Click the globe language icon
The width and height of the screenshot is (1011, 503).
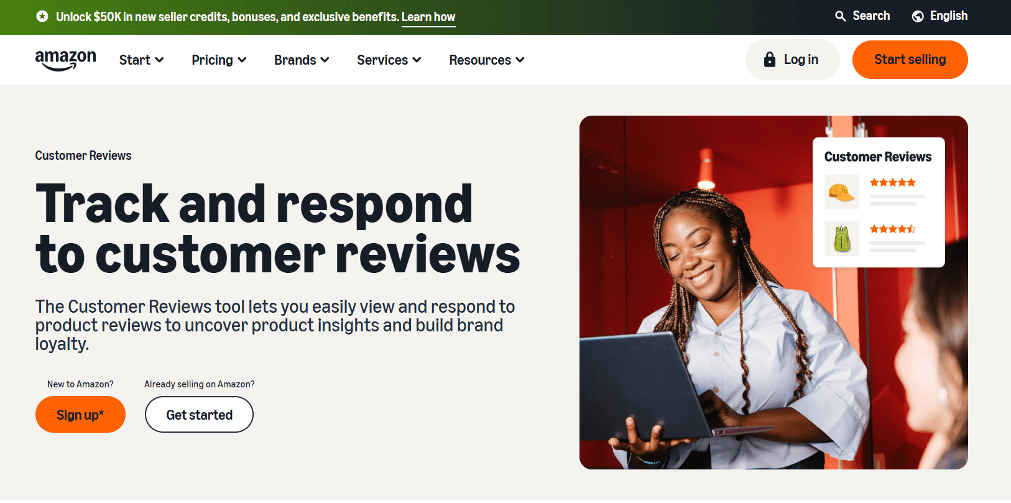pos(918,16)
